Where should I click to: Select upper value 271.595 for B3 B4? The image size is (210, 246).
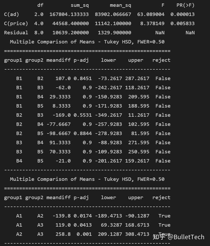[139, 143]
